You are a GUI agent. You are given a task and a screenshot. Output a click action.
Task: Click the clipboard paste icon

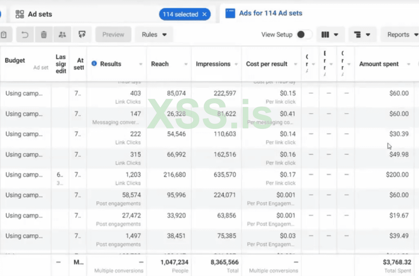4,35
